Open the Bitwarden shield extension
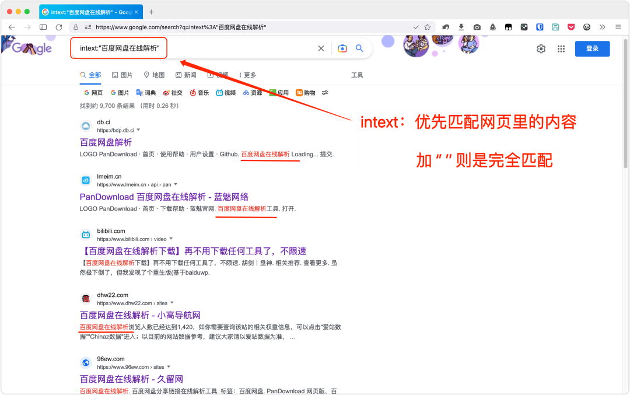 540,27
